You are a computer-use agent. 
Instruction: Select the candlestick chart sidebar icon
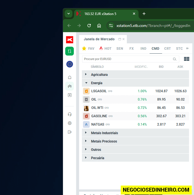(70, 86)
